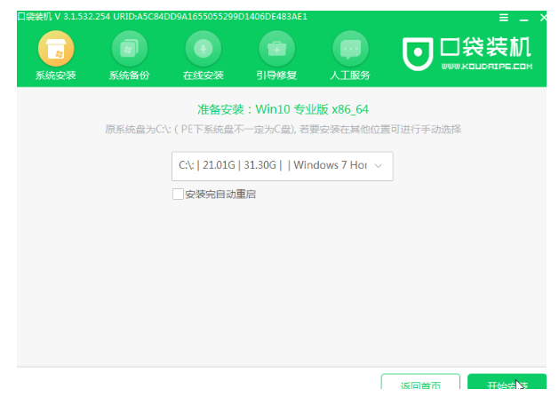The width and height of the screenshot is (559, 397).
Task: Click the green 开始安装 button
Action: [507, 385]
